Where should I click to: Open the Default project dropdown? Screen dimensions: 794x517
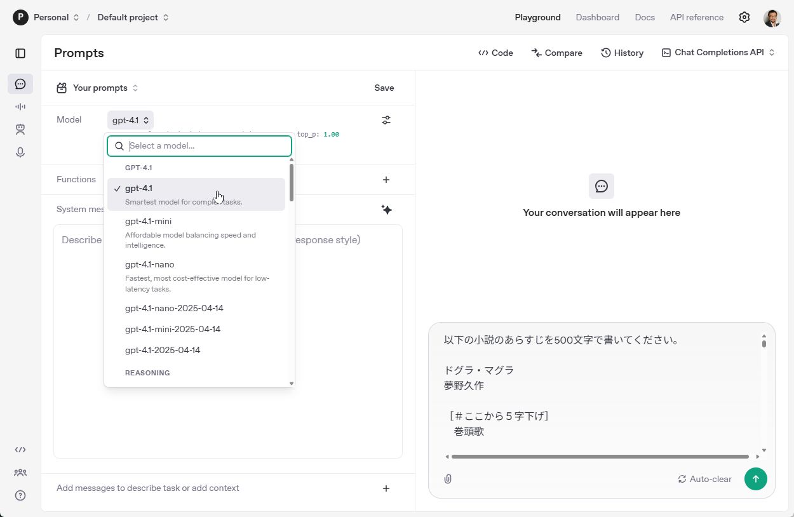pyautogui.click(x=133, y=17)
